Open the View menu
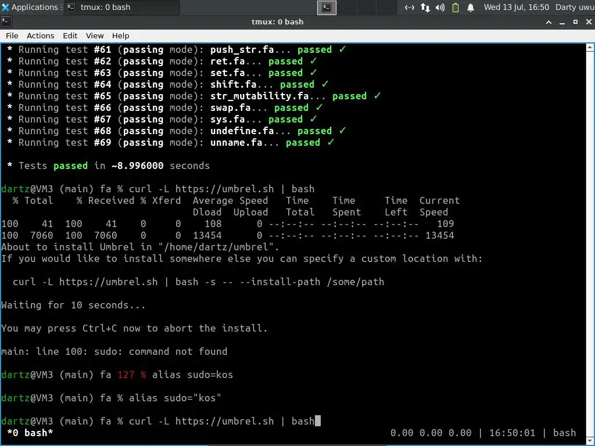The width and height of the screenshot is (595, 446). point(95,35)
